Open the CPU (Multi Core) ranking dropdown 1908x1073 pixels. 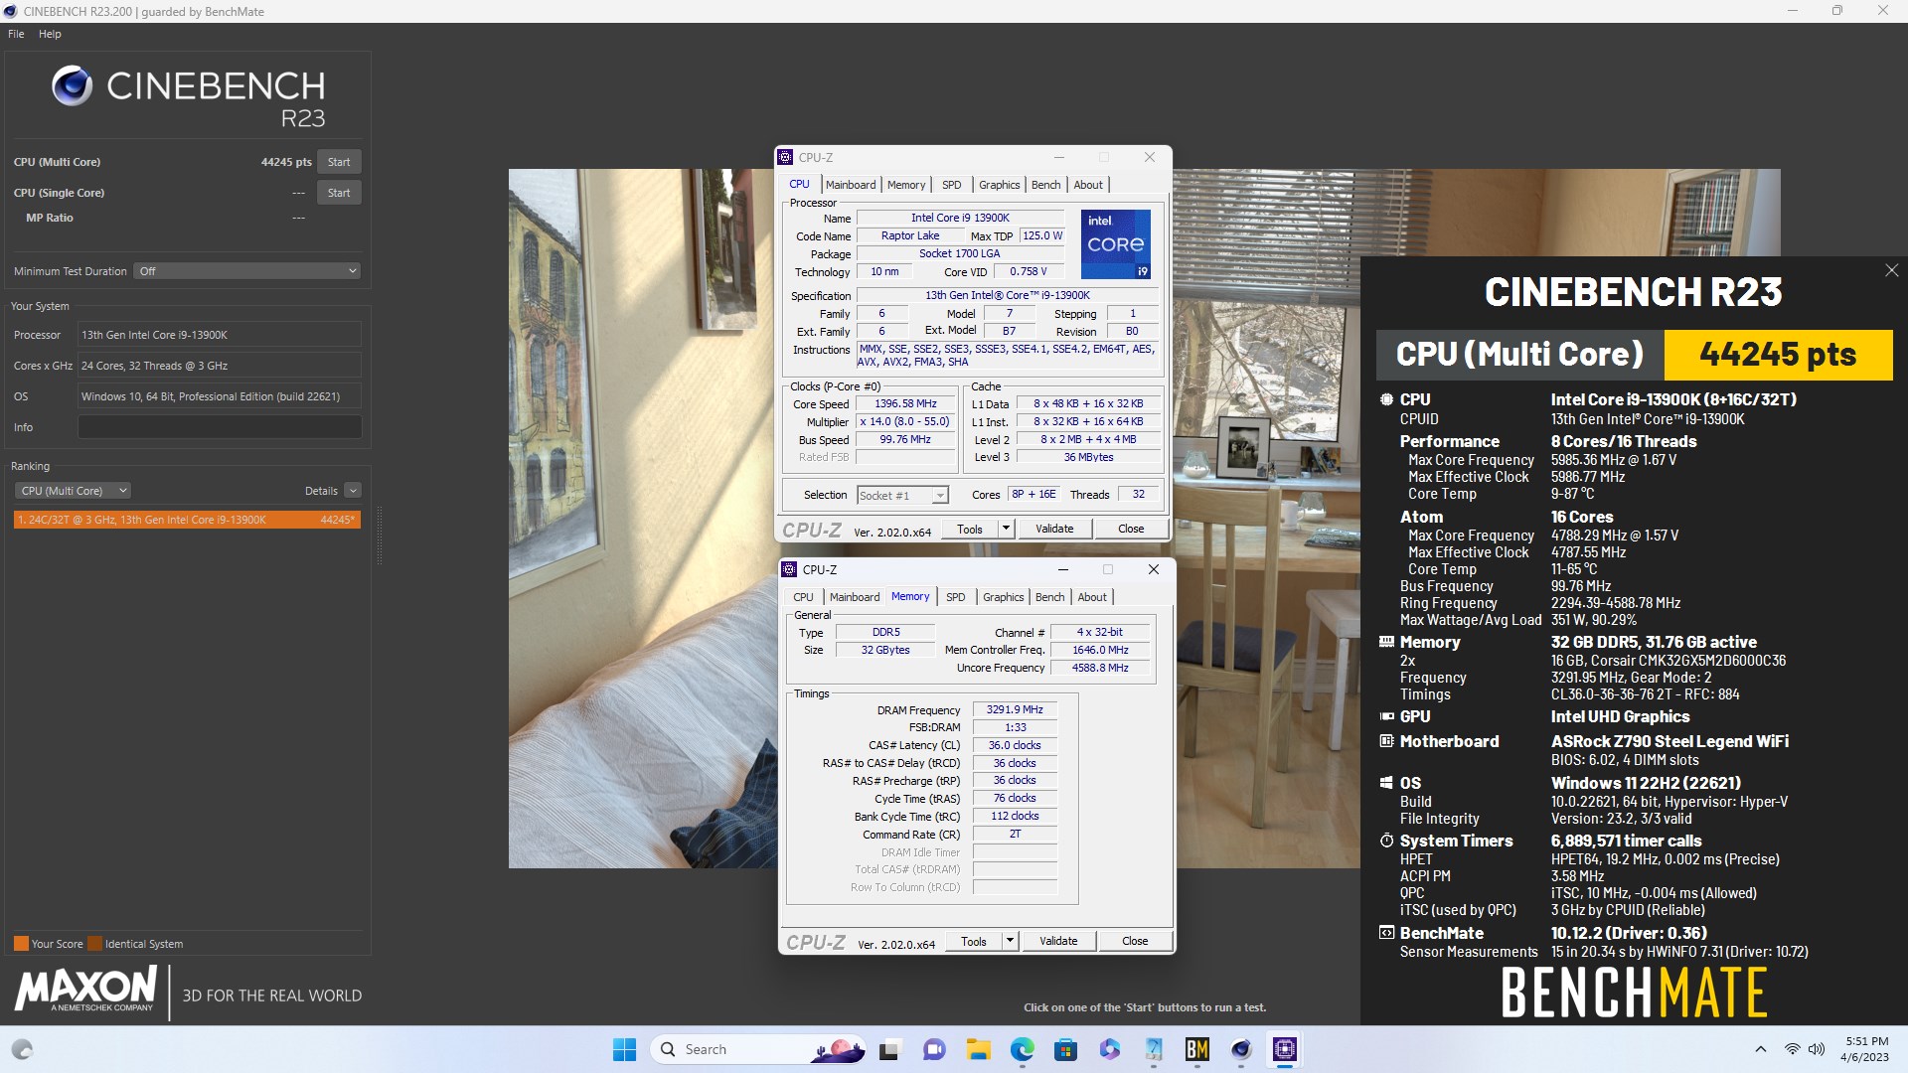click(x=73, y=491)
